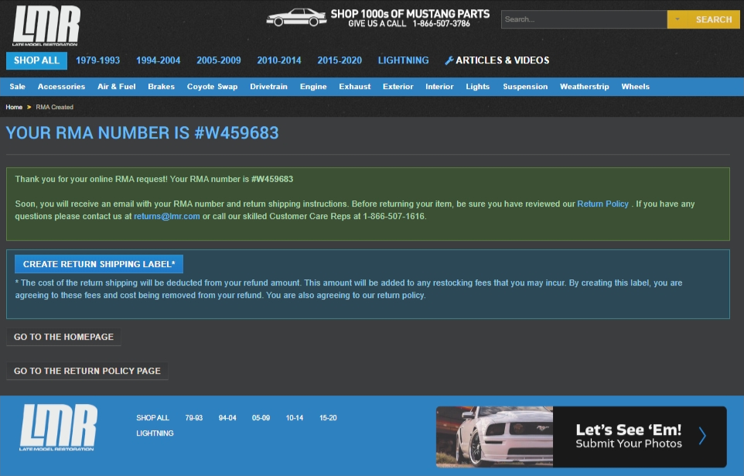Select the wrench icon by Articles & Videos
Screen dimensions: 744x476
[x=449, y=60]
